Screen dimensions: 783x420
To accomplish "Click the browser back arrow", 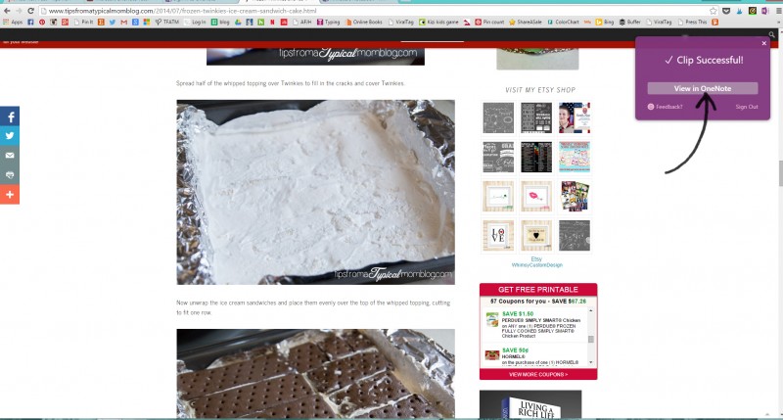I will 6,10.
